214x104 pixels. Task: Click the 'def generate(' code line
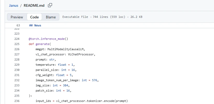pyautogui.click(x=40, y=44)
